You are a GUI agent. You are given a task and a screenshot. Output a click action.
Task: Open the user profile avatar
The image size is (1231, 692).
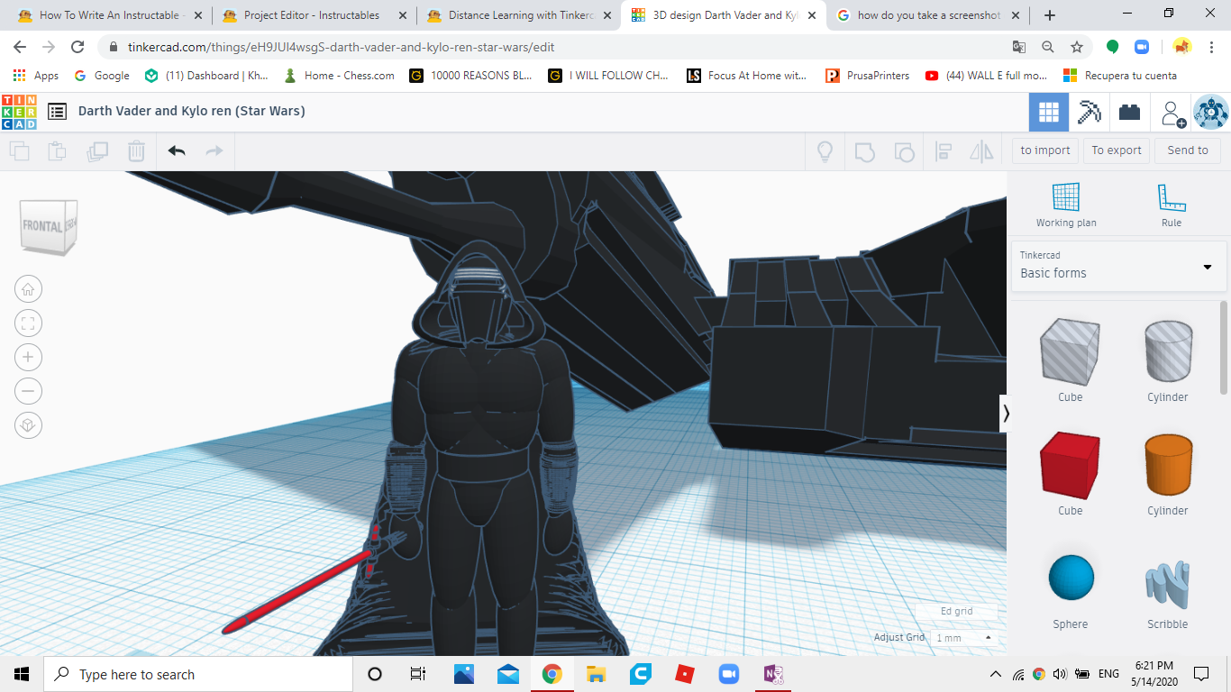pos(1210,113)
